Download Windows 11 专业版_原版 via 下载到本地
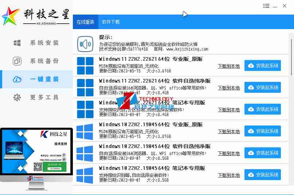Image resolution: width=294 pixels, height=195 pixels. (229, 66)
